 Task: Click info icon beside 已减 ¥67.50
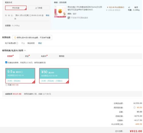click(6, 85)
